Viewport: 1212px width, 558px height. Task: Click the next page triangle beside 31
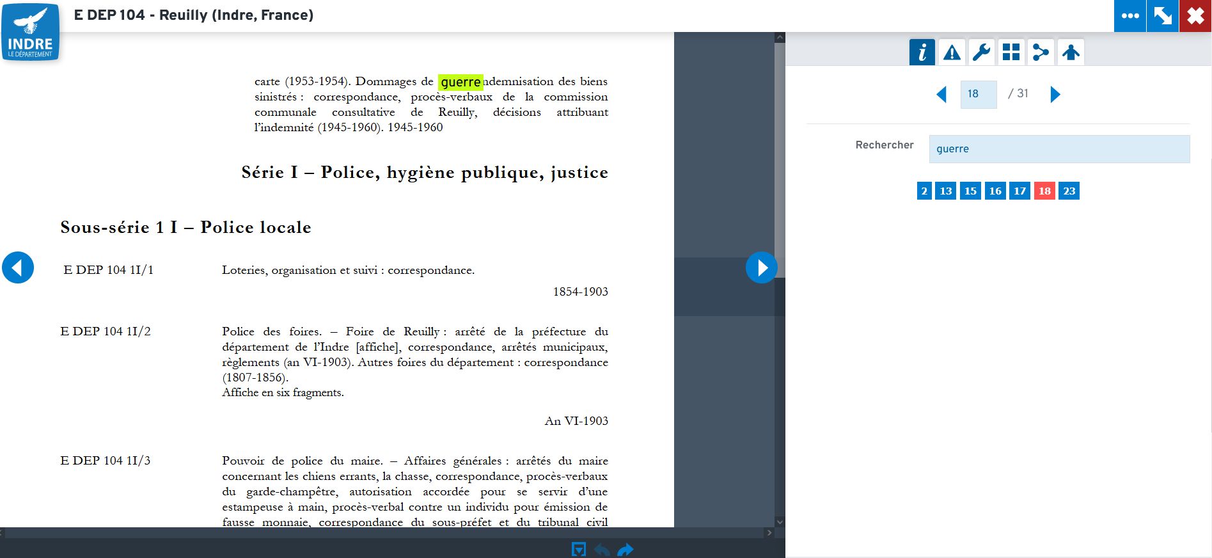point(1055,95)
